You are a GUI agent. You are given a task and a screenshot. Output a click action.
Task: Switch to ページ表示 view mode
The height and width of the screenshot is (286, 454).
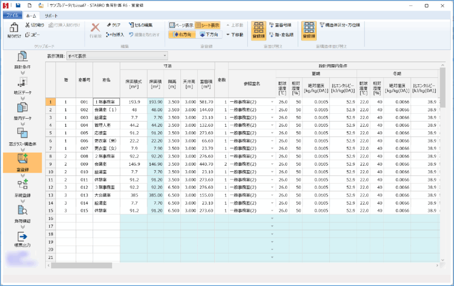180,25
